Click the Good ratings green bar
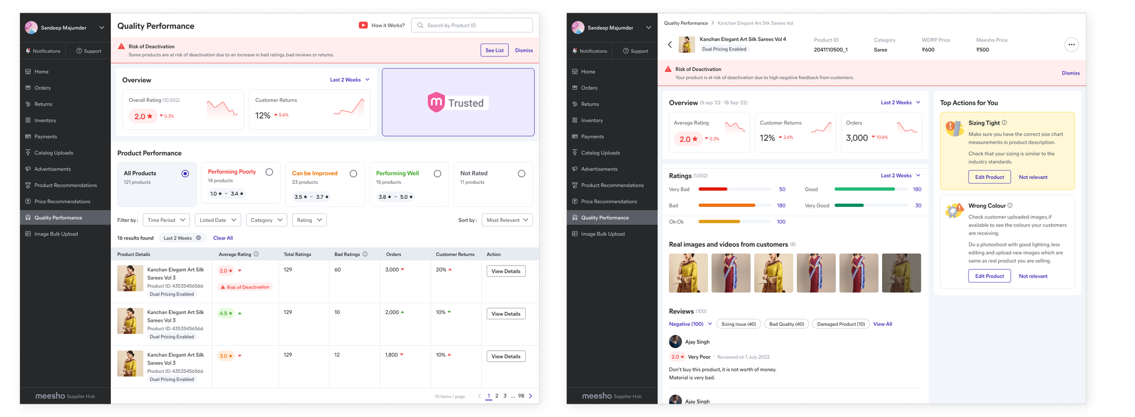Image resolution: width=1135 pixels, height=417 pixels. tap(871, 189)
